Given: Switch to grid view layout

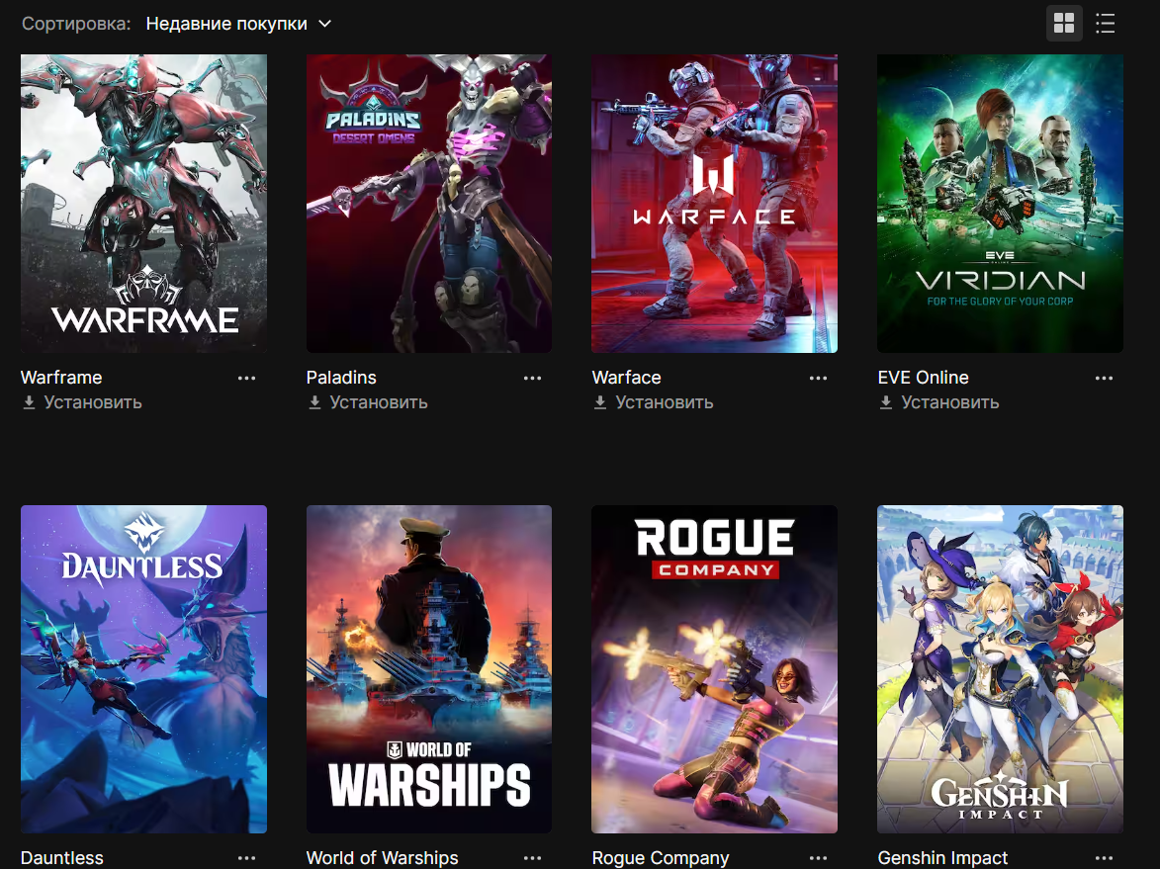Looking at the screenshot, I should coord(1064,24).
